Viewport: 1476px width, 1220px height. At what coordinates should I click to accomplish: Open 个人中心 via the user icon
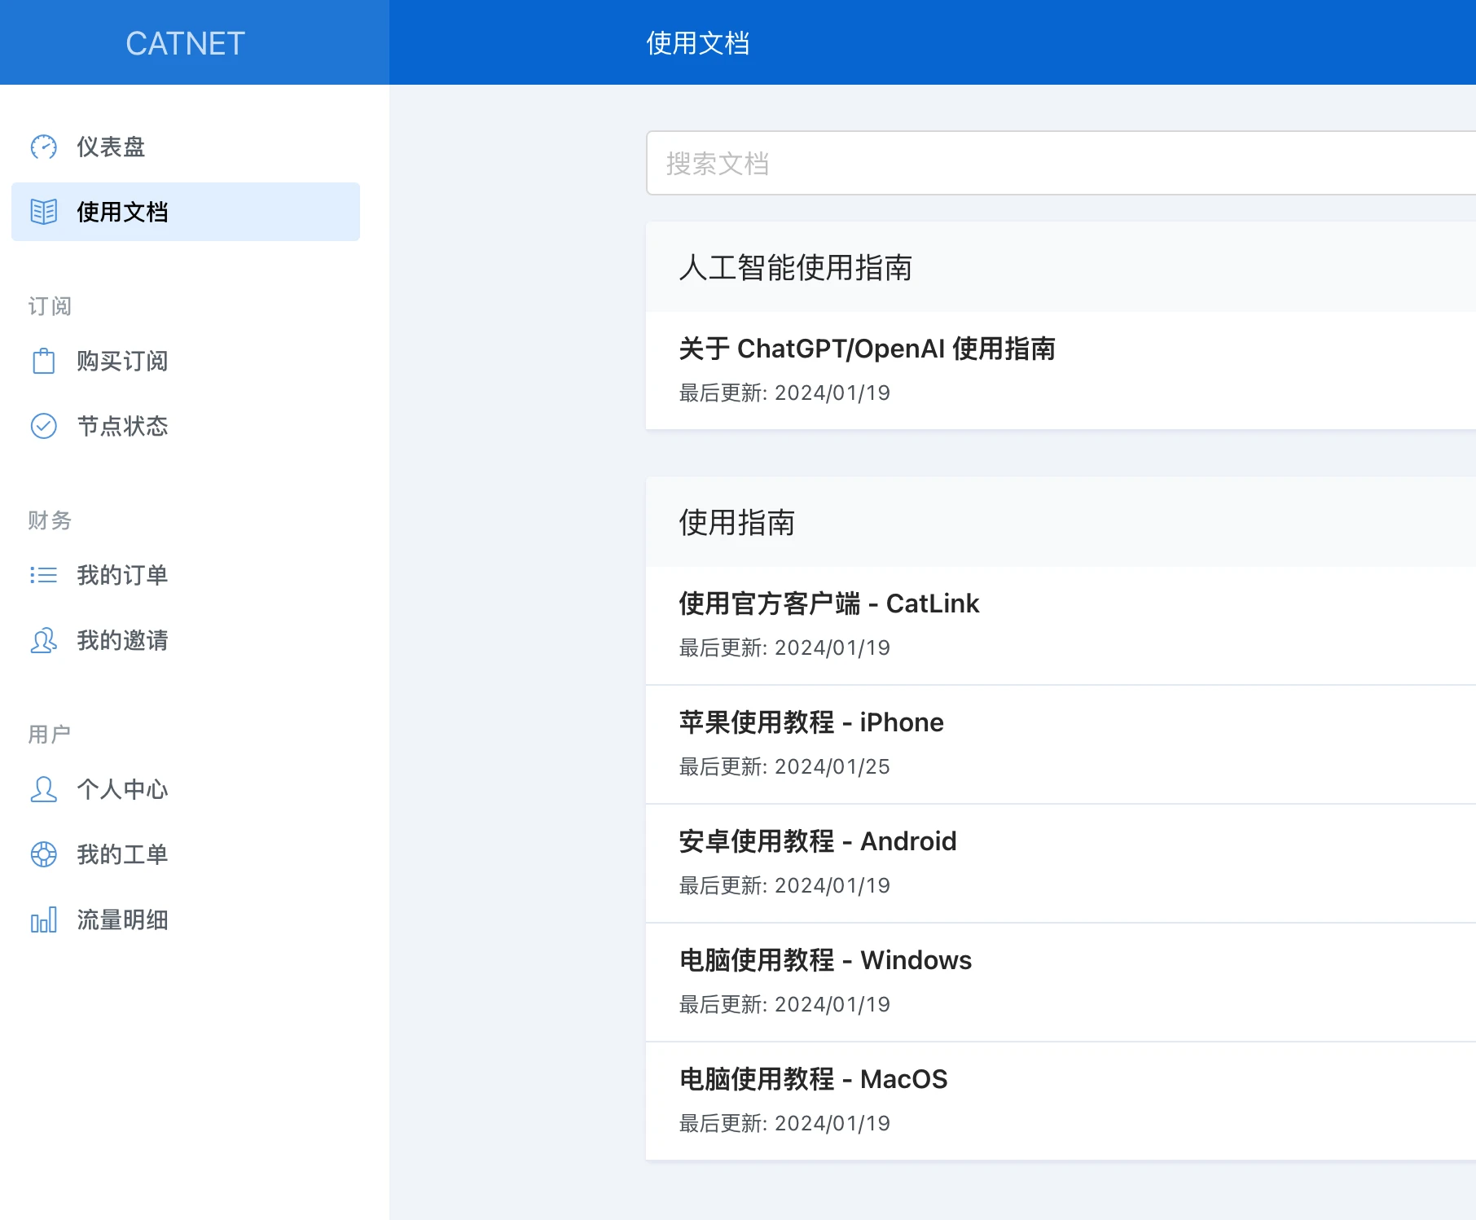coord(43,788)
